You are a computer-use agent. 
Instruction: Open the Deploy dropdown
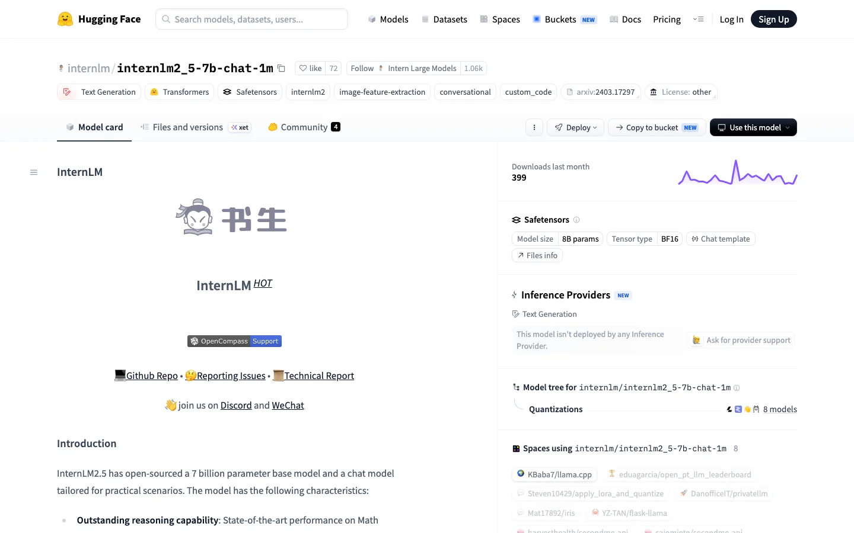(576, 127)
